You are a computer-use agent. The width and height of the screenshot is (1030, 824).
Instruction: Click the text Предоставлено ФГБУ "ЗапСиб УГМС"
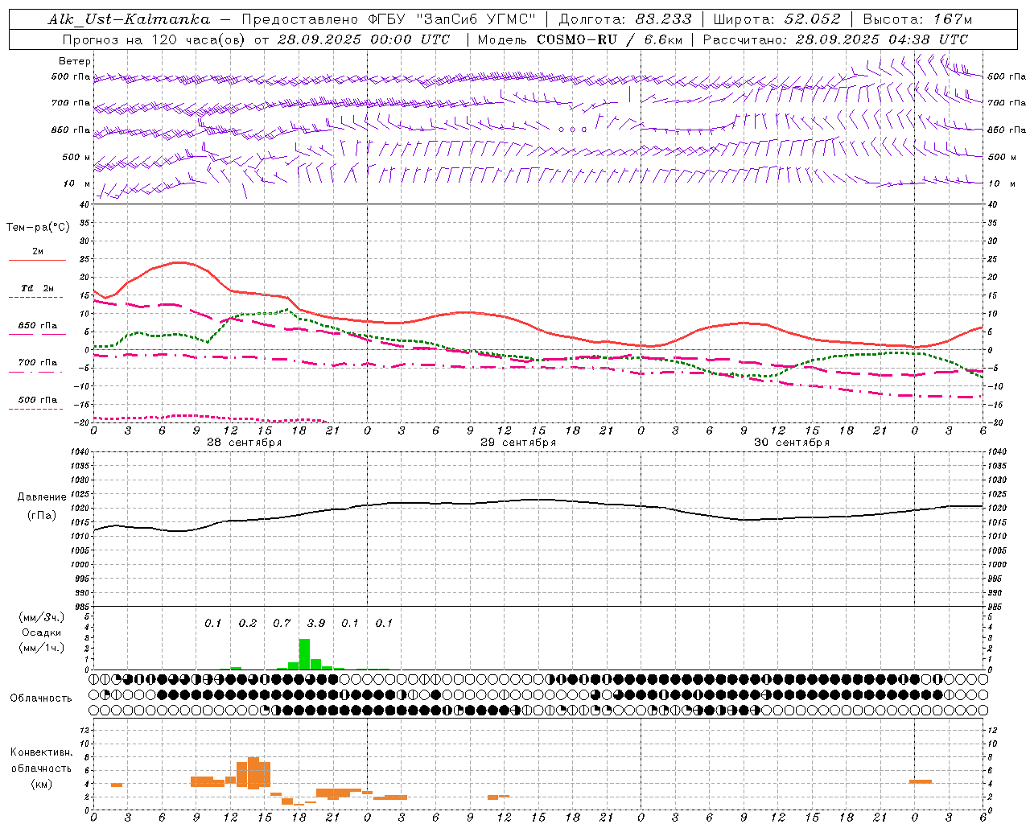point(389,19)
